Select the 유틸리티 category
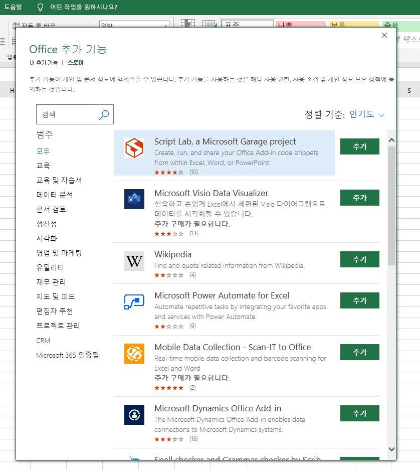Image resolution: width=420 pixels, height=470 pixels. (x=50, y=267)
